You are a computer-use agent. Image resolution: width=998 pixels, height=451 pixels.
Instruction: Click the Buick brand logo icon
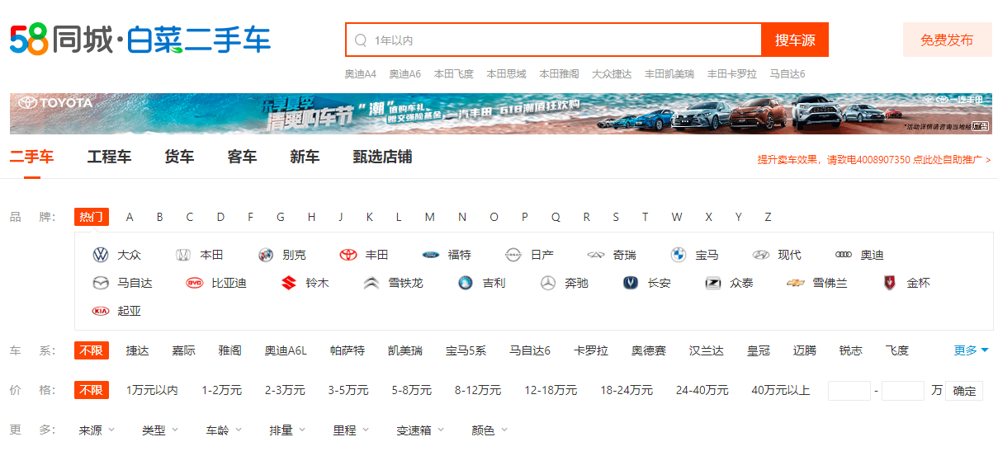point(266,256)
